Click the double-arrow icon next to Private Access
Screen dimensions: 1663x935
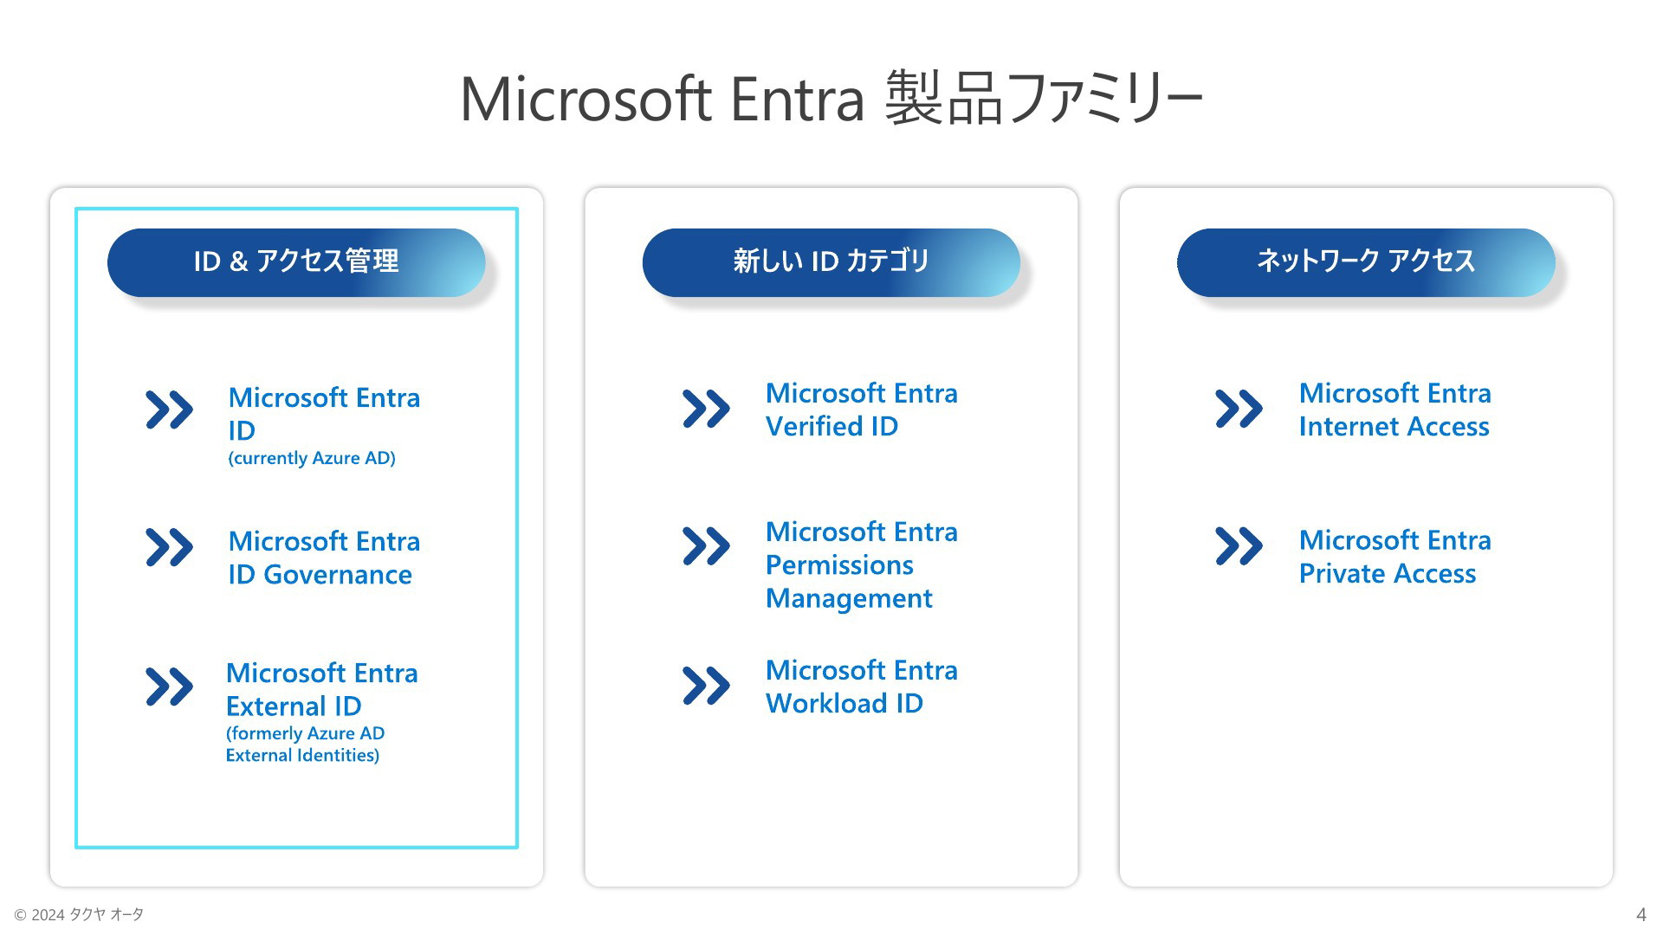(1239, 546)
